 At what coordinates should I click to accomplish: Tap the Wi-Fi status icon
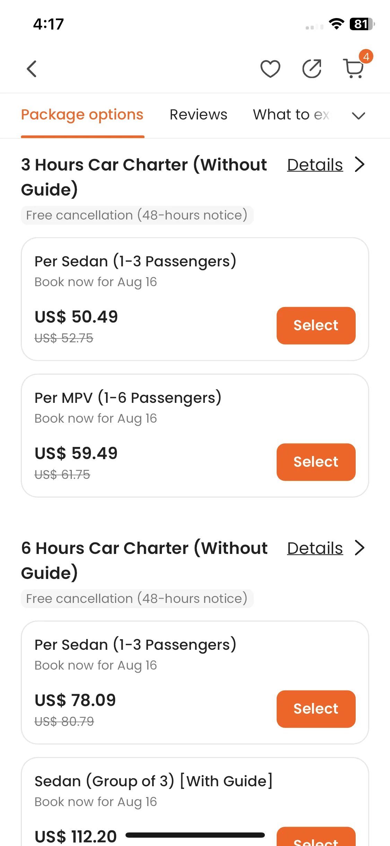336,24
